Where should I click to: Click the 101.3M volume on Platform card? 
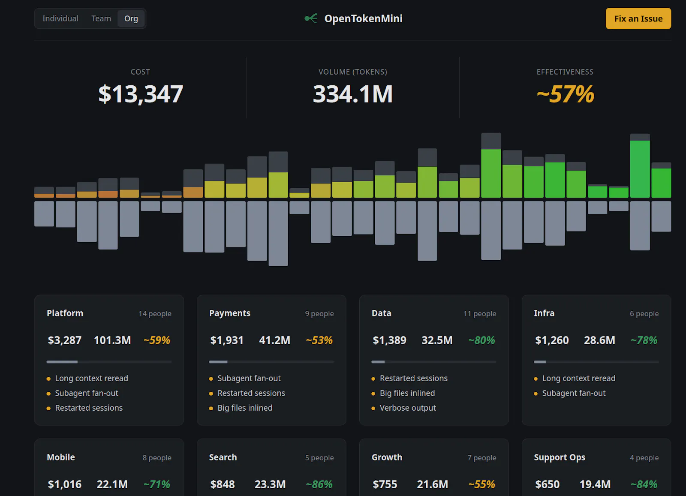[x=112, y=340]
